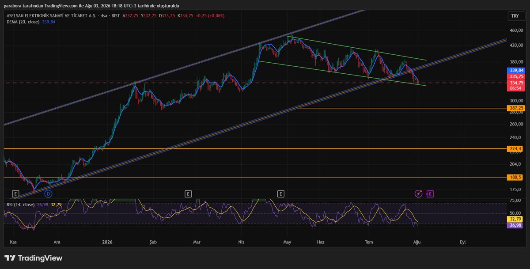Click the 75,00 RSI scale label
The image size is (530, 269).
click(516, 200)
